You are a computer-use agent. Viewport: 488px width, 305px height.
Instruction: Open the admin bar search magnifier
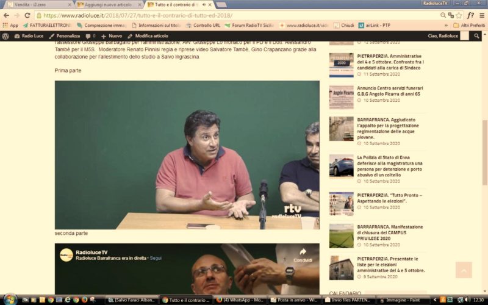tap(476, 36)
